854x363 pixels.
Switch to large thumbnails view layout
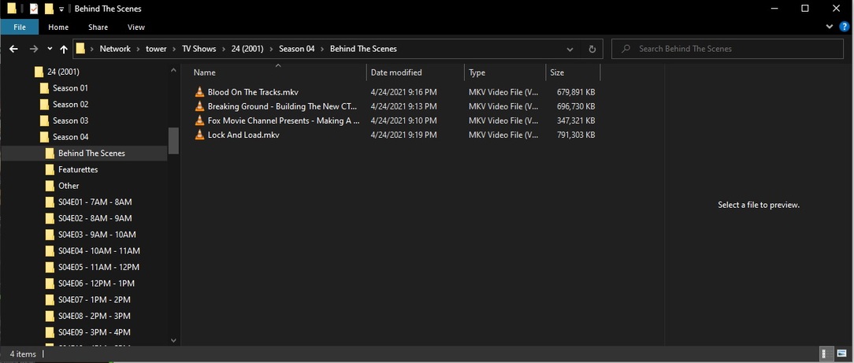[x=841, y=354]
